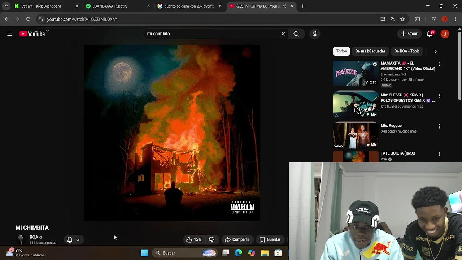The image size is (462, 260).
Task: Select De tus búsquedas chip
Action: 370,51
